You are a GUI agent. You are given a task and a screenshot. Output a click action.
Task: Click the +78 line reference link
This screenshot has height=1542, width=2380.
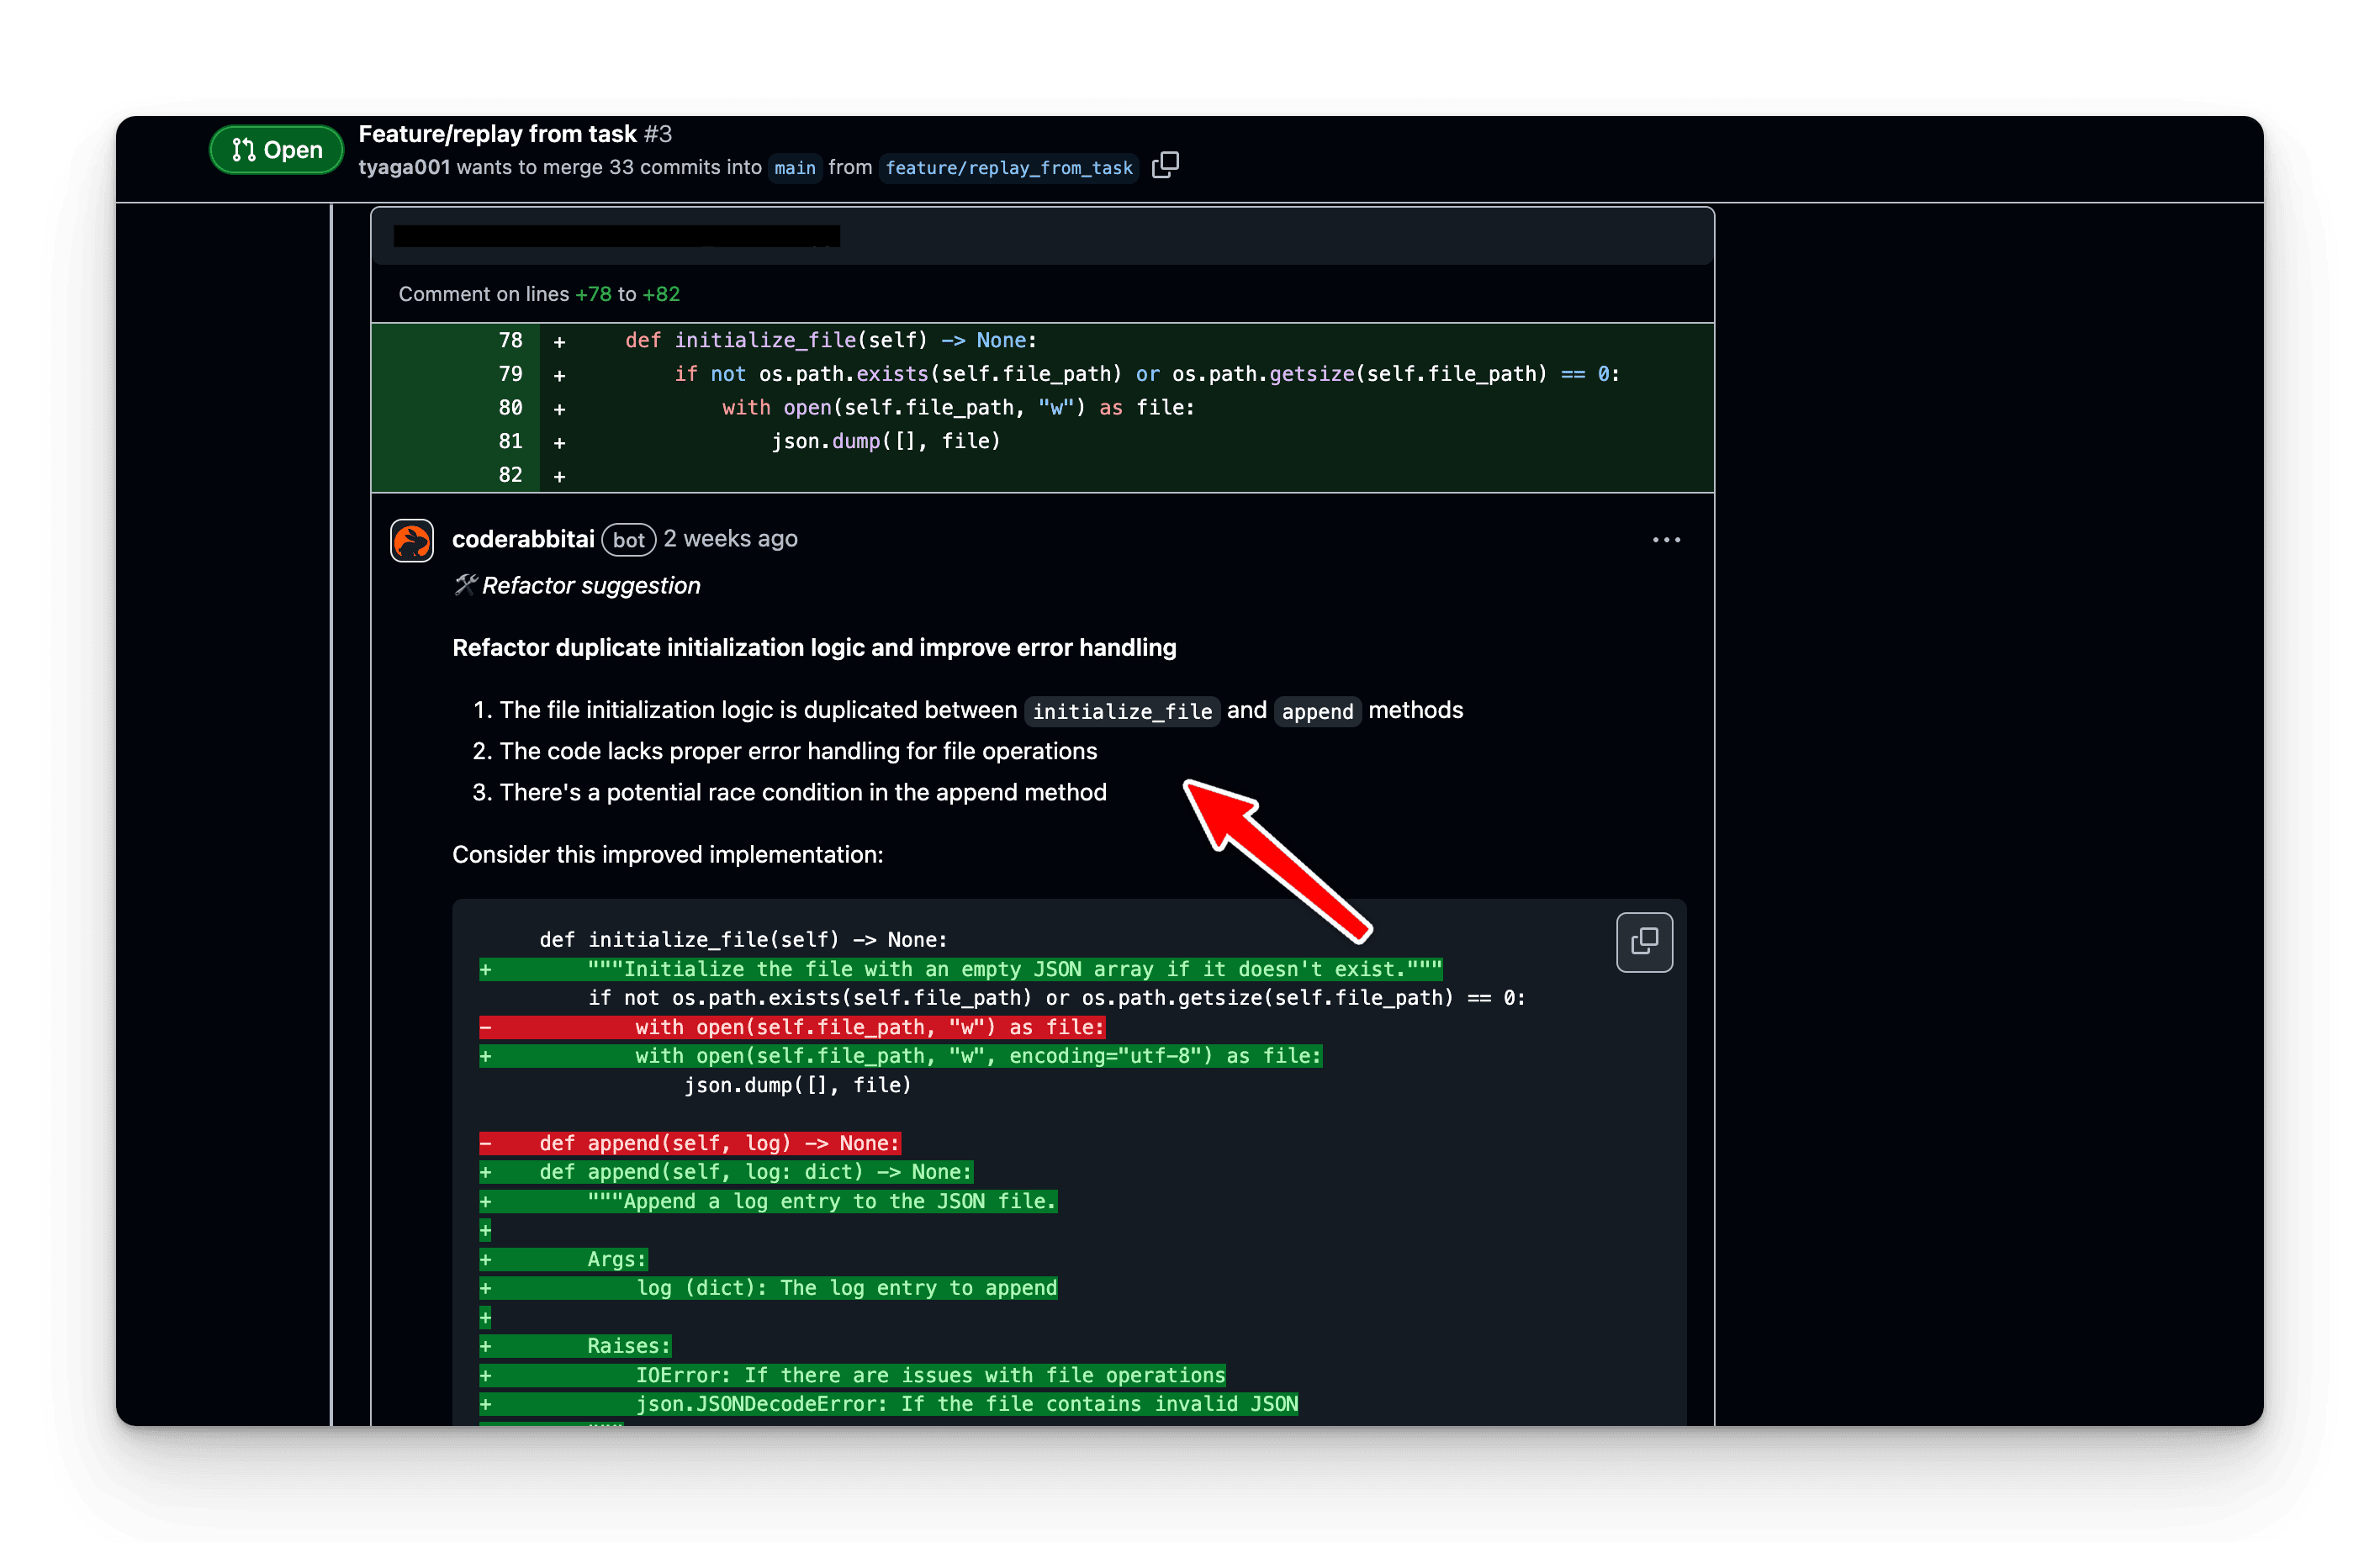pos(593,293)
